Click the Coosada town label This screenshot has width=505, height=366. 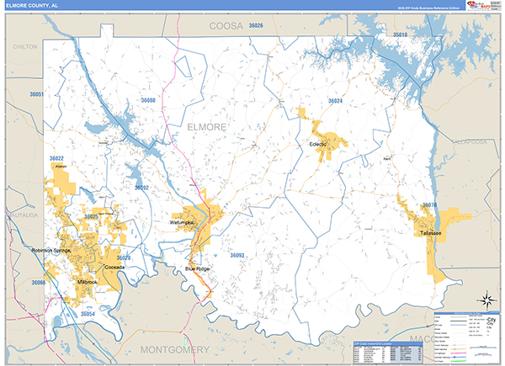click(x=114, y=268)
